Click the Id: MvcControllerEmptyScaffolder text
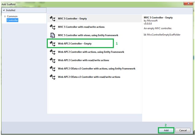Image resolution: width=195 pixels, height=135 pixels. point(162,35)
